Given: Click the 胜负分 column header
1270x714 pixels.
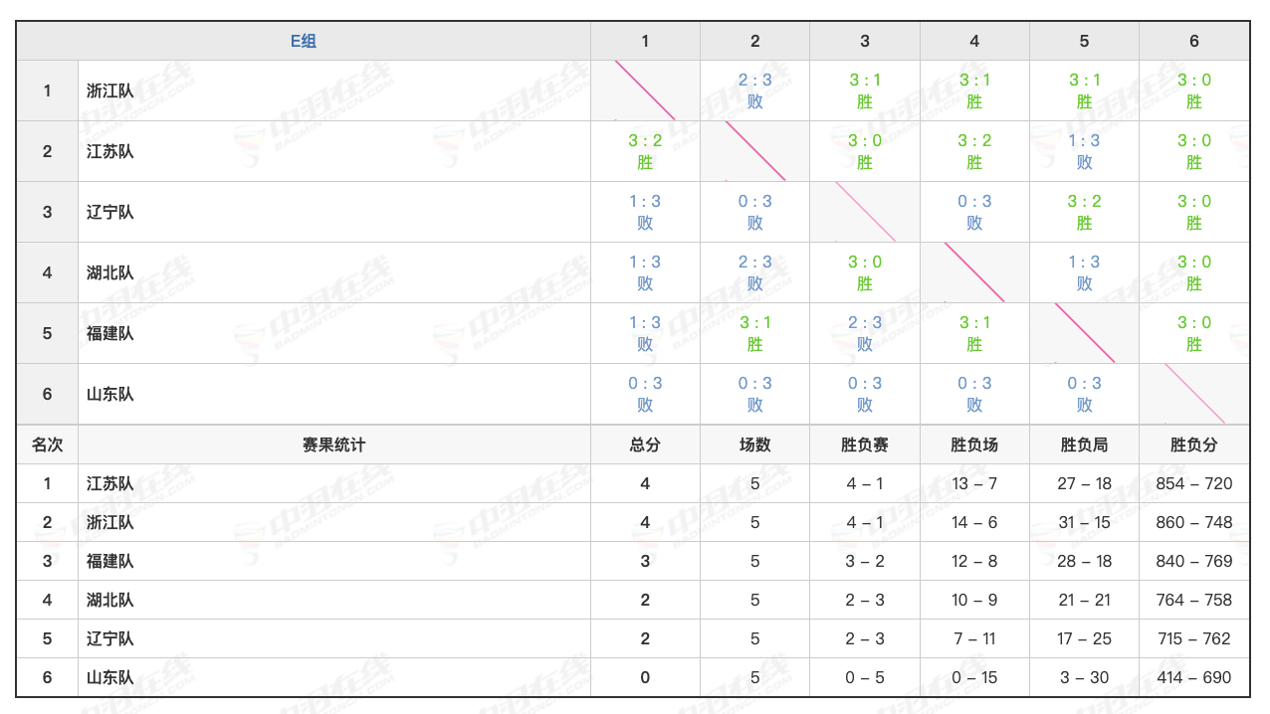Looking at the screenshot, I should point(1193,445).
